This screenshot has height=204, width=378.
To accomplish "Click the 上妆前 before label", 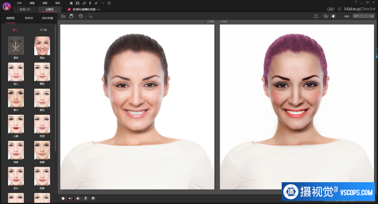I will (x=210, y=21).
